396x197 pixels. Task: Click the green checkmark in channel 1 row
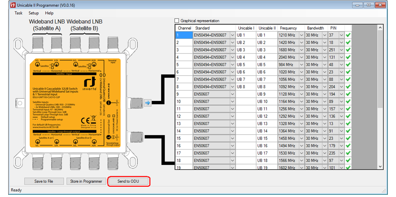pyautogui.click(x=348, y=35)
